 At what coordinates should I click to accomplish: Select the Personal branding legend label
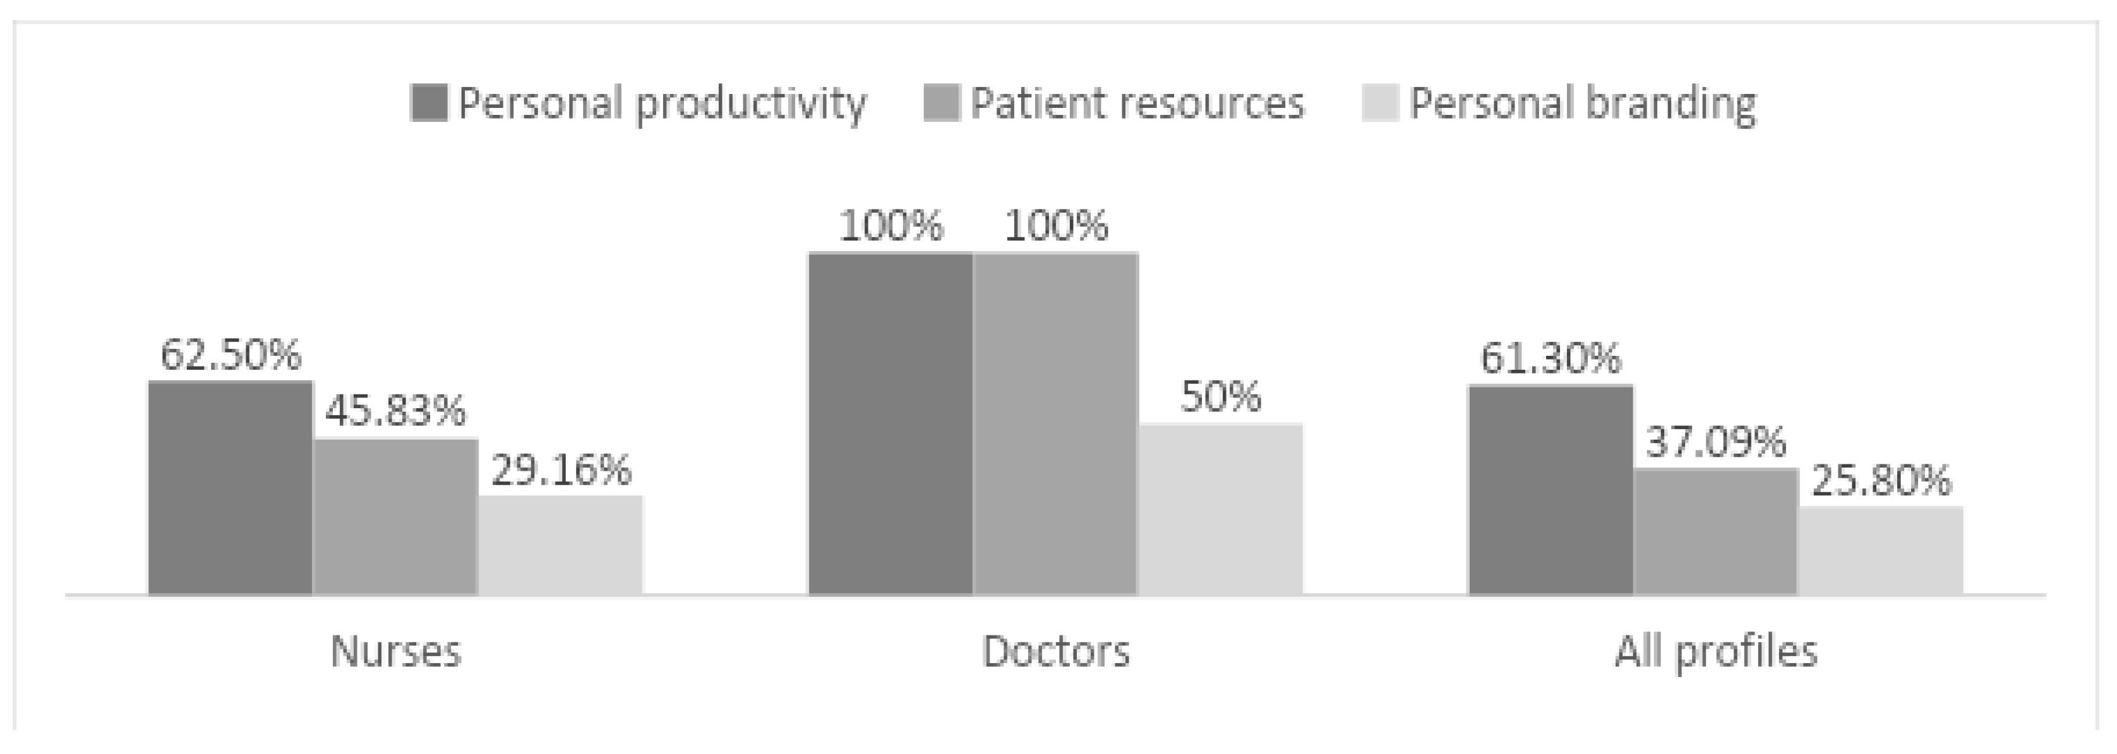[1583, 103]
